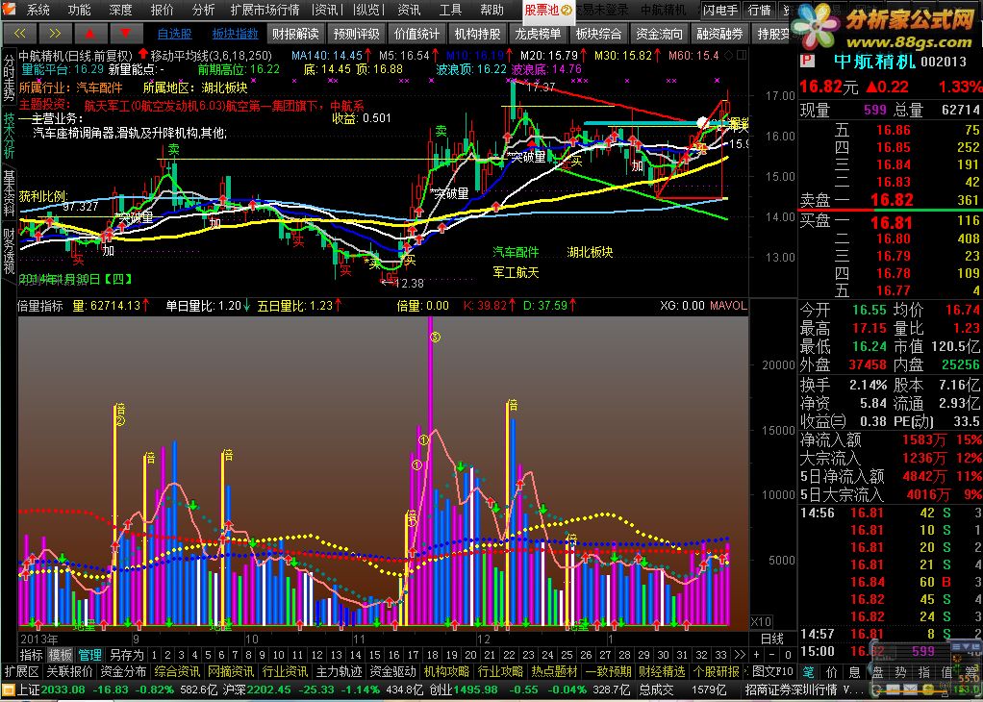Image resolution: width=983 pixels, height=702 pixels.
Task: Select template number 18
Action: click(433, 655)
